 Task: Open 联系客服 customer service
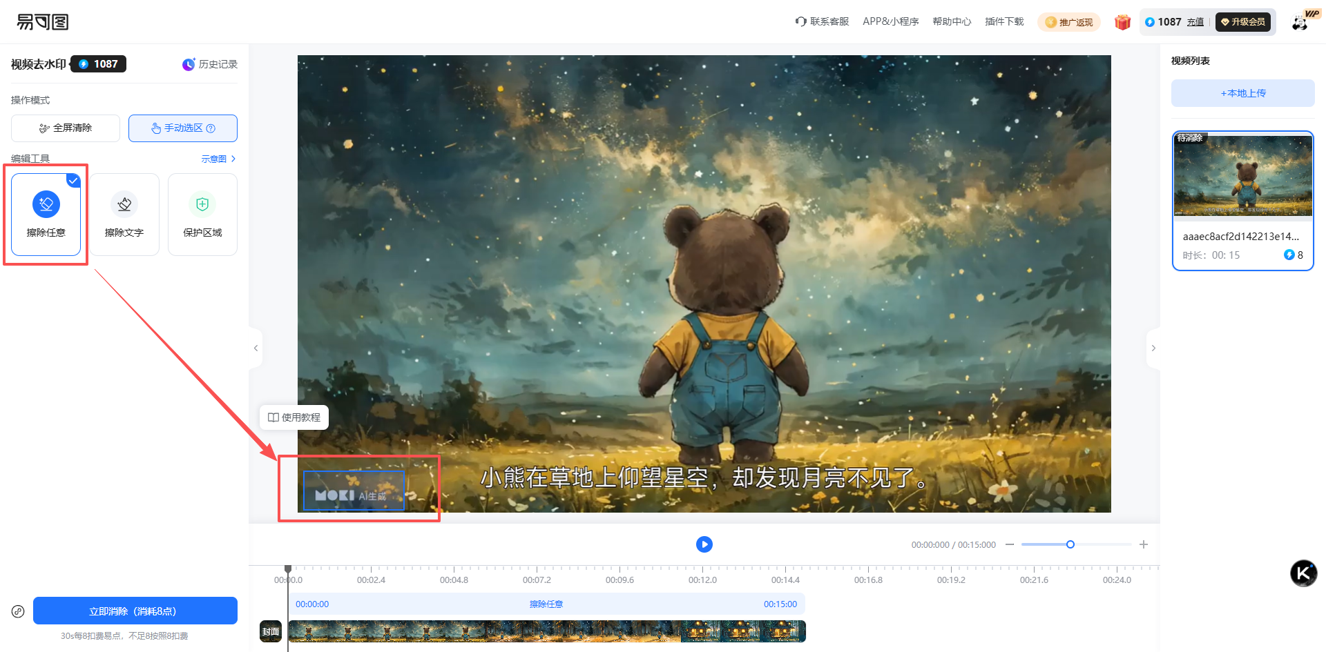tap(822, 21)
